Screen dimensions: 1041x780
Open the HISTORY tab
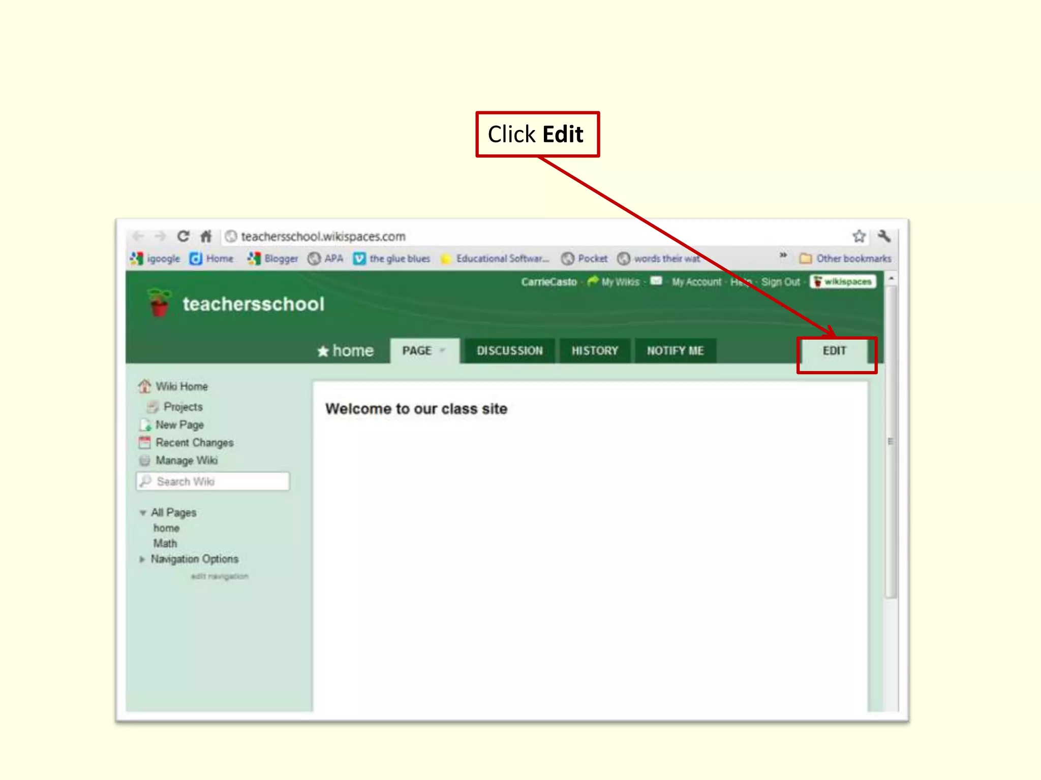click(595, 351)
